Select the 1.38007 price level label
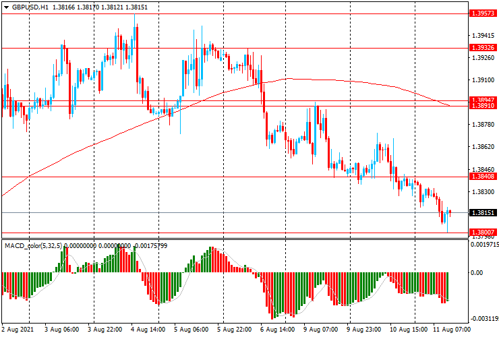The width and height of the screenshot is (499, 337). [483, 233]
